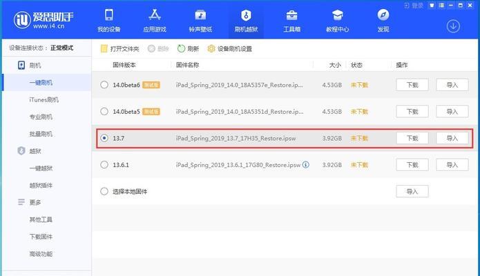The image size is (480, 276).
Task: Click 下载 for the 13.6.1 firmware
Action: point(412,165)
